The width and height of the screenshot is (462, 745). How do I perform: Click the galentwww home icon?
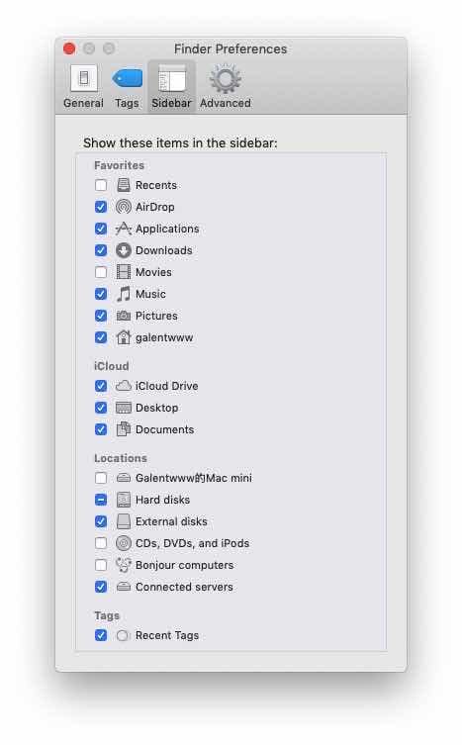tap(124, 337)
